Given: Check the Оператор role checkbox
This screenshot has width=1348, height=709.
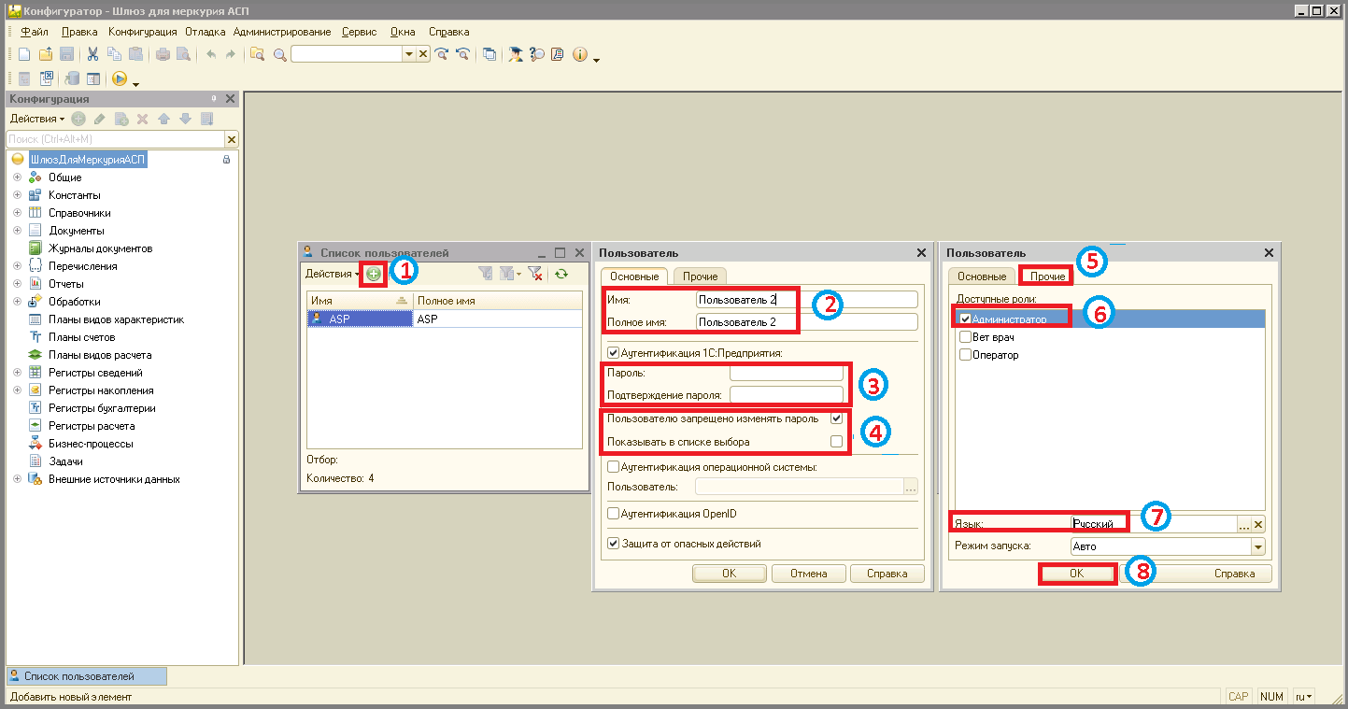Looking at the screenshot, I should pos(966,355).
